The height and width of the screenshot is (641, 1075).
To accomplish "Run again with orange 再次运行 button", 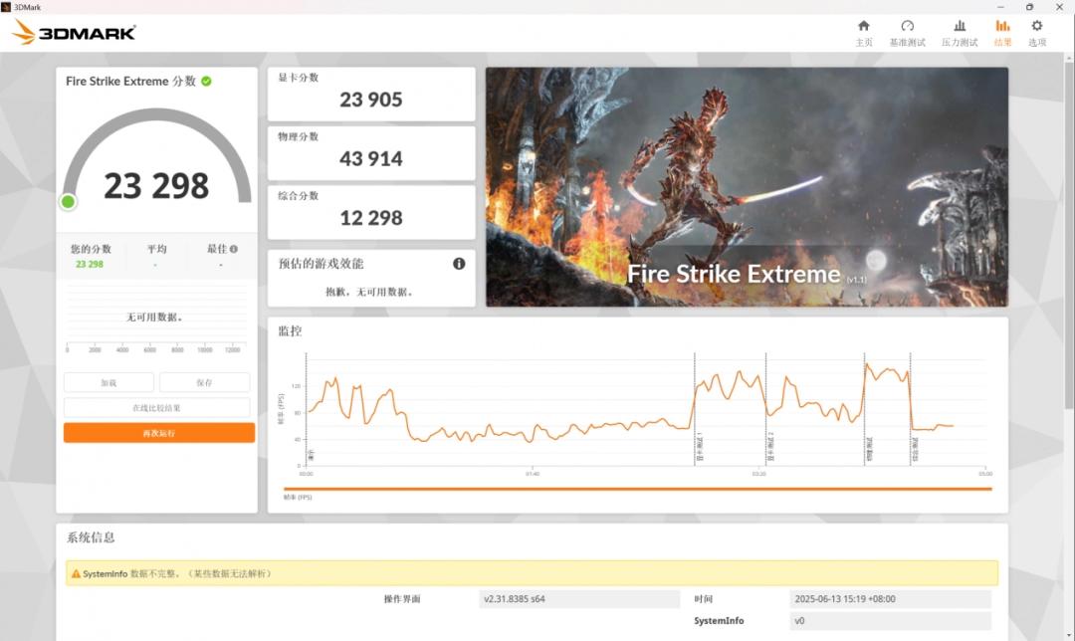I will (x=159, y=433).
